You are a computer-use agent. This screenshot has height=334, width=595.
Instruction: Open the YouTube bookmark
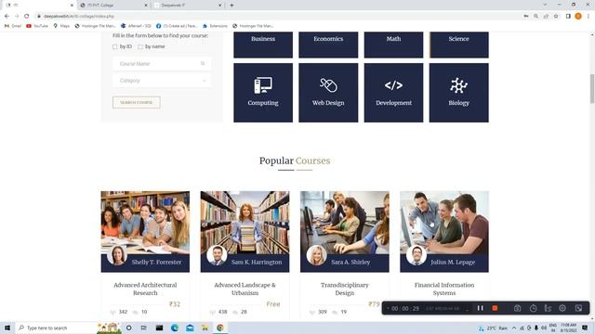point(37,26)
